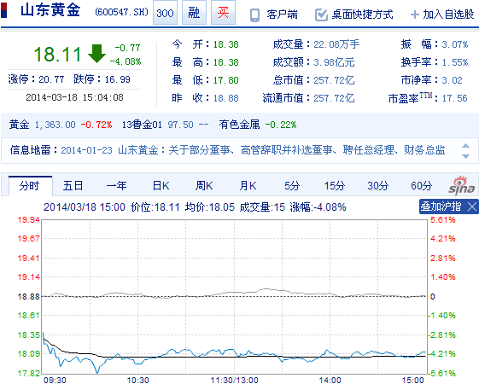Image resolution: width=479 pixels, height=384 pixels.
Task: Click the 跌停 limit-down value 16.99
Action: (x=118, y=79)
